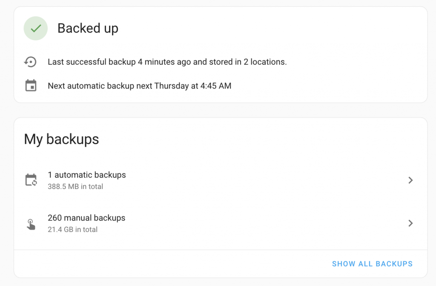Click the "21.4 GB in total" size label
Screen dimensions: 436x286
point(72,229)
